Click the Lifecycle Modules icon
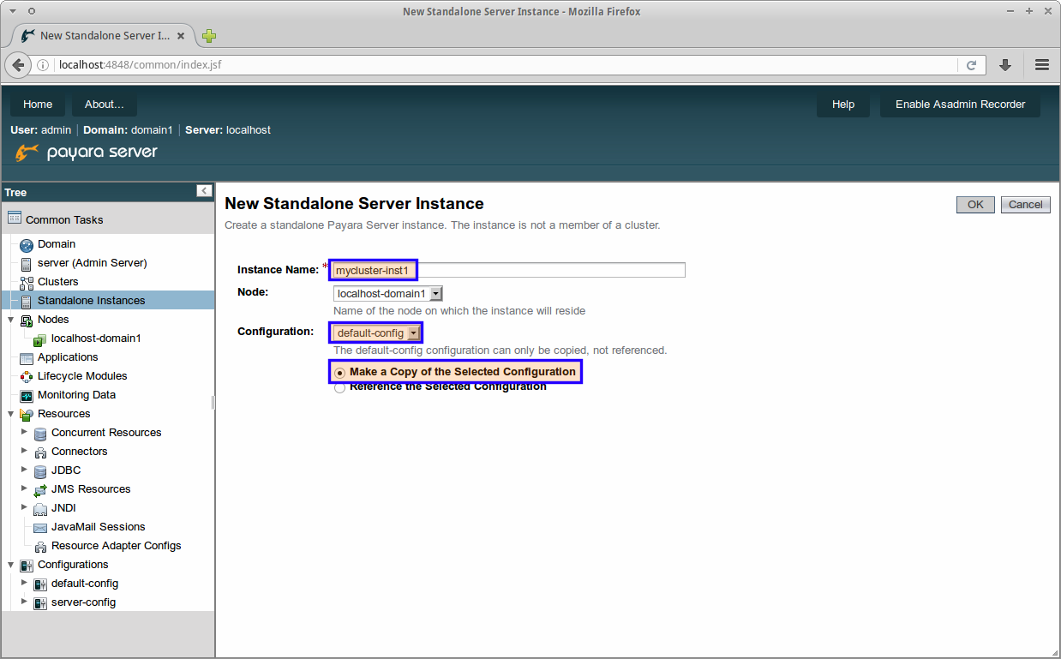The image size is (1061, 659). (26, 377)
